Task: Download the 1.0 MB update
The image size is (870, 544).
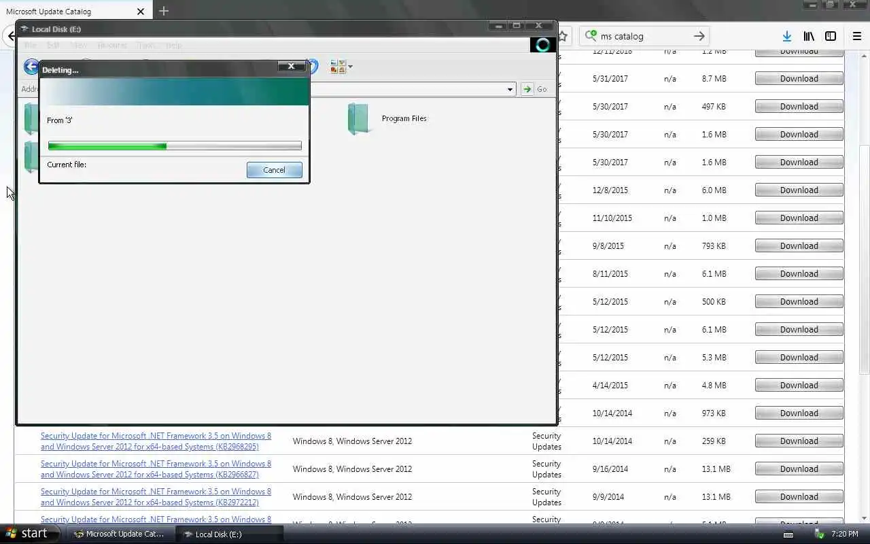Action: pyautogui.click(x=799, y=218)
